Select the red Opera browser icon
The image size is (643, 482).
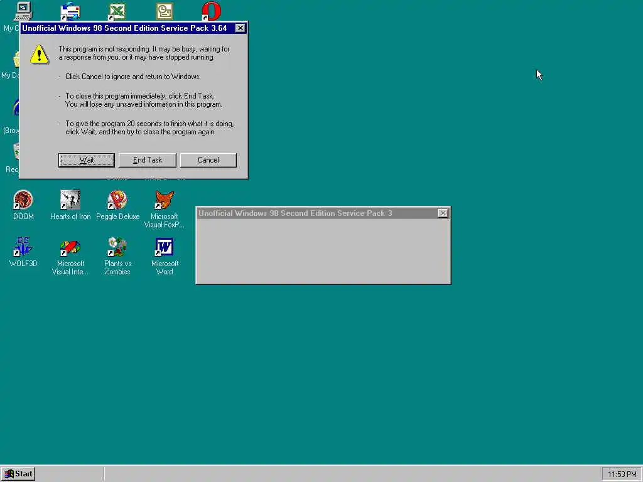pos(212,11)
